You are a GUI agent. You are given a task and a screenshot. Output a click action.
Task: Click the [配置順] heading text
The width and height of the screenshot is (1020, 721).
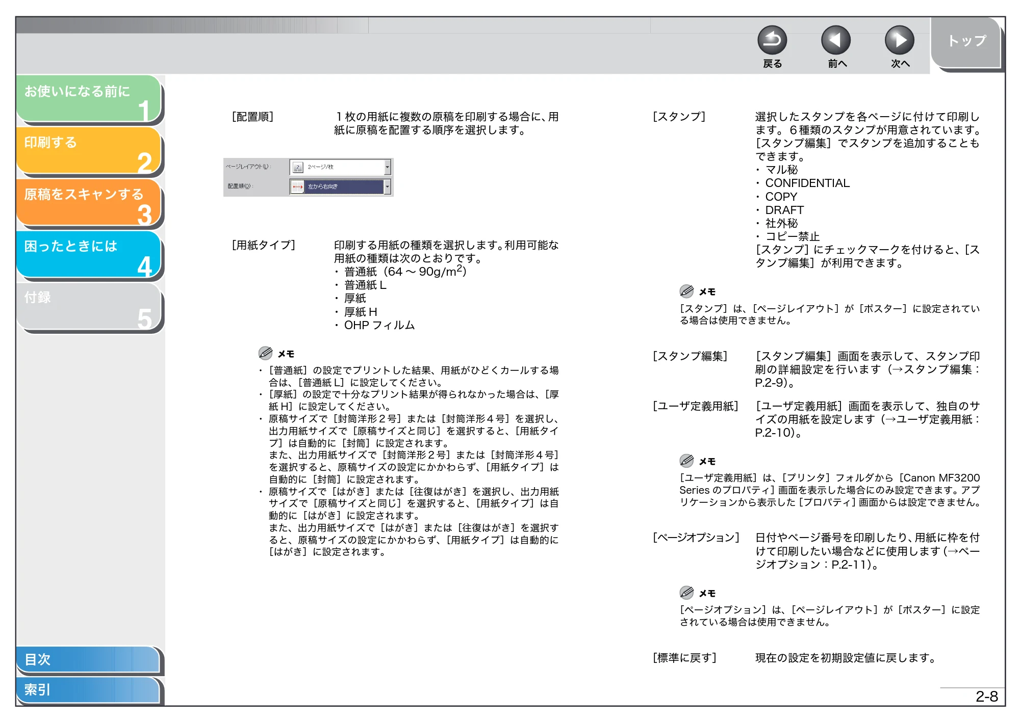tap(252, 117)
